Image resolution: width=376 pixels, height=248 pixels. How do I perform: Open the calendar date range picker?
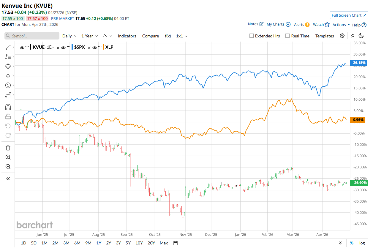tap(176, 243)
